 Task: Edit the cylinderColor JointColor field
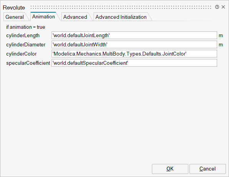[x=134, y=54]
